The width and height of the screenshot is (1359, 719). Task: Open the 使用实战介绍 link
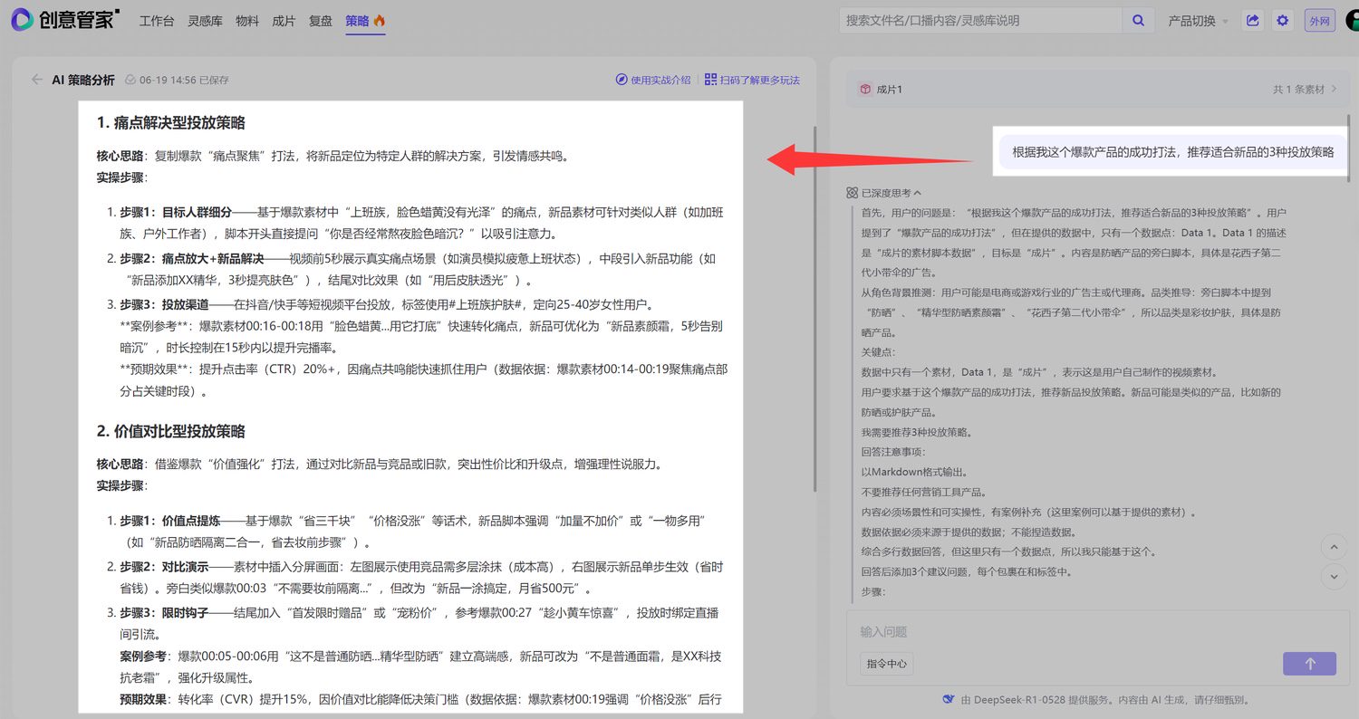(652, 80)
